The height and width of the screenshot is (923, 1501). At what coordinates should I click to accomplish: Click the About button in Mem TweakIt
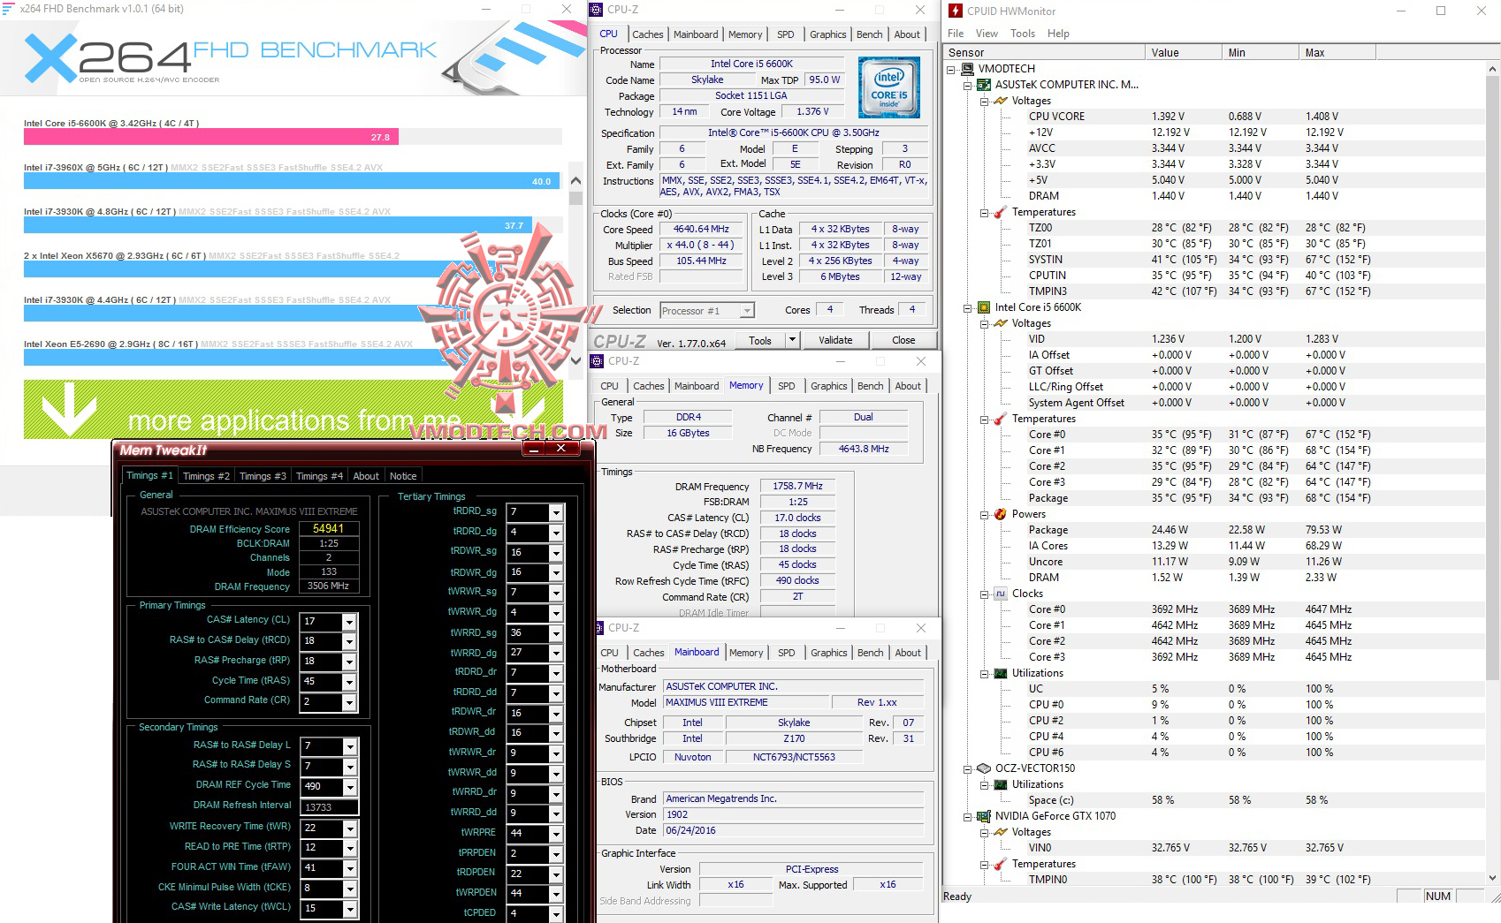pyautogui.click(x=366, y=475)
